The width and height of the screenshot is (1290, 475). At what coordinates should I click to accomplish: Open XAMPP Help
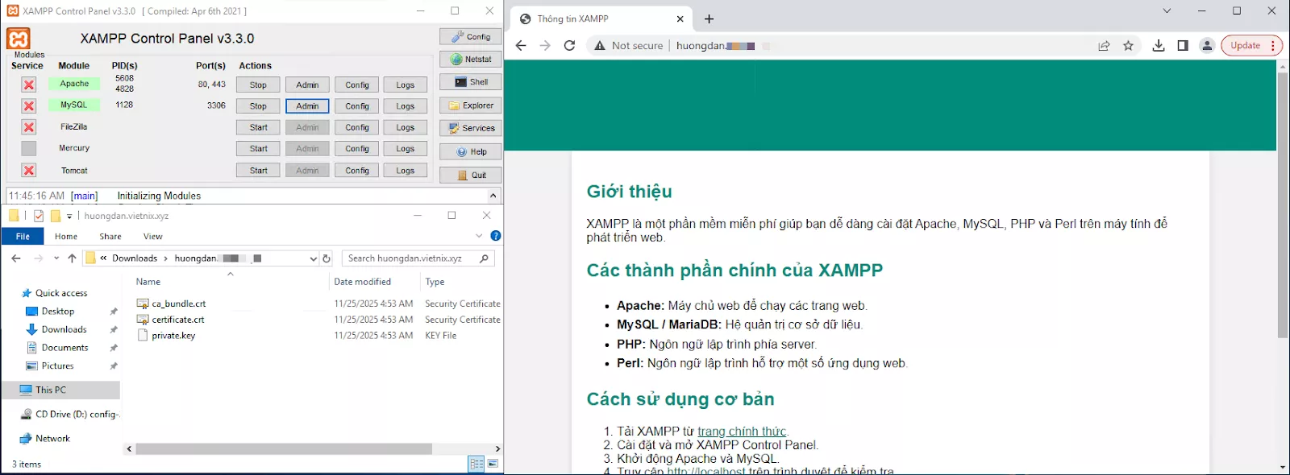click(x=471, y=151)
